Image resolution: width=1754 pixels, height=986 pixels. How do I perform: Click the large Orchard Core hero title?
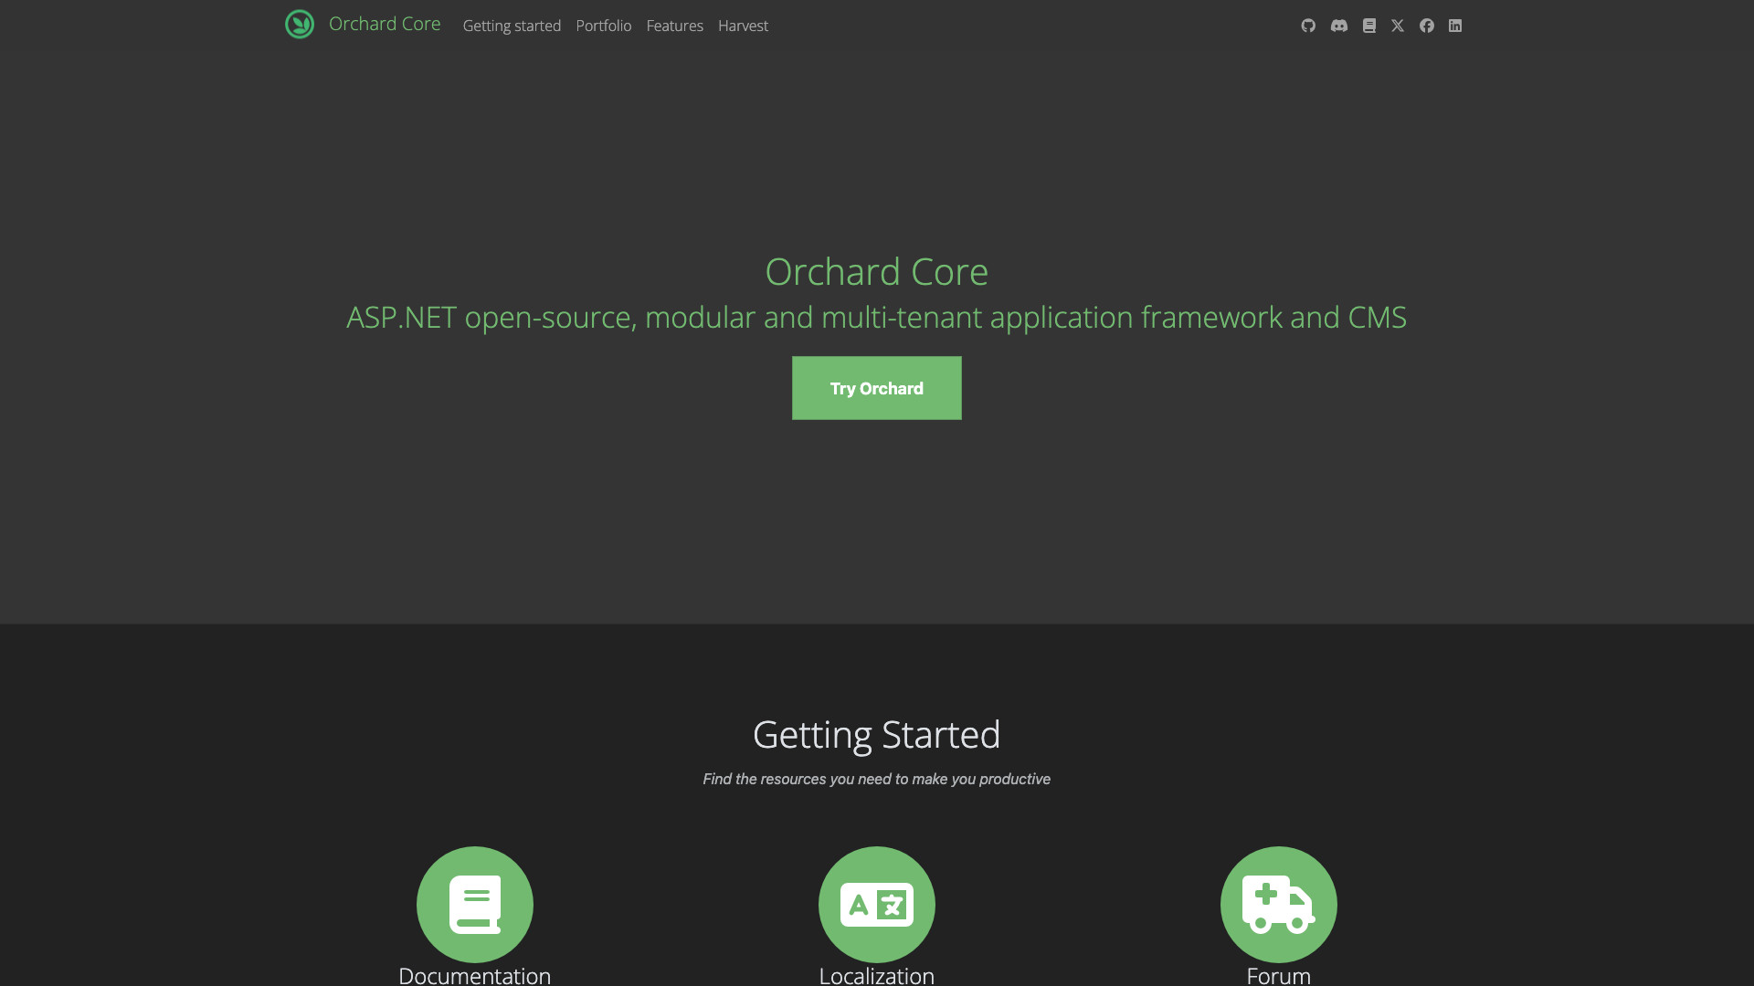[x=877, y=272]
